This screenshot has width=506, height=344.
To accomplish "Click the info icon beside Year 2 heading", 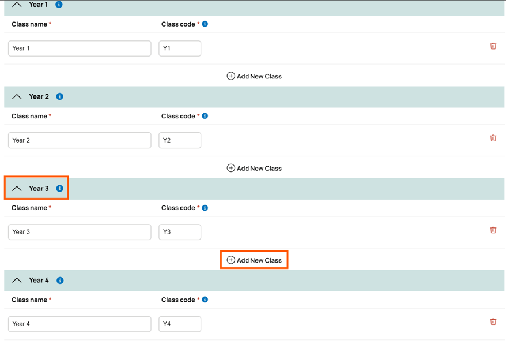I will coord(59,96).
